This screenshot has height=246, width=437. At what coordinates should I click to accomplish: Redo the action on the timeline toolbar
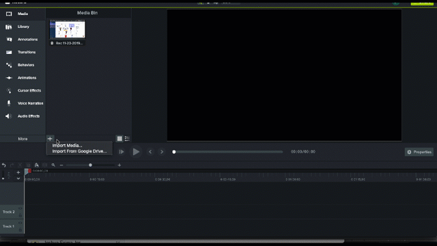click(12, 165)
